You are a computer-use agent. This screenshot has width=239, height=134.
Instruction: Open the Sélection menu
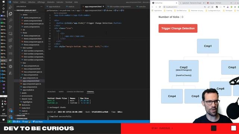click(x=32, y=2)
